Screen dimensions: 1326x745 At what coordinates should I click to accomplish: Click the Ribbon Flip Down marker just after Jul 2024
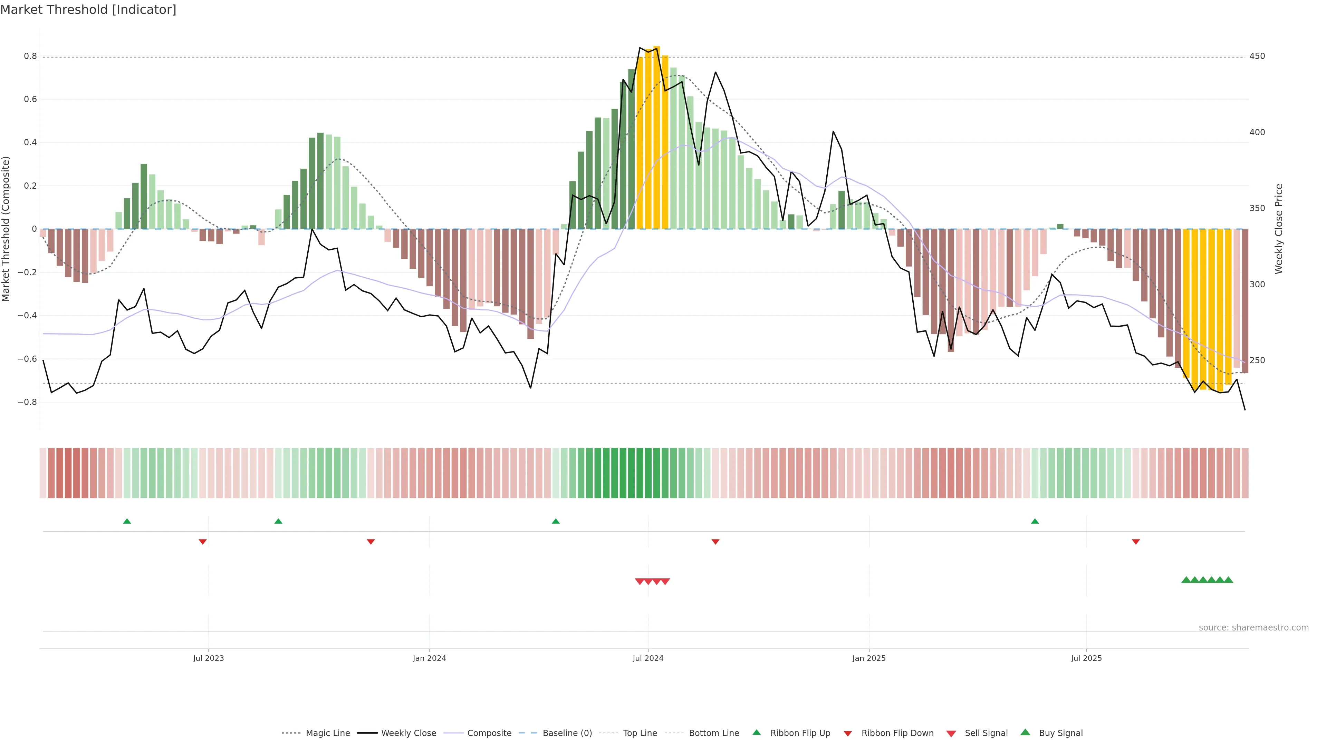coord(715,542)
